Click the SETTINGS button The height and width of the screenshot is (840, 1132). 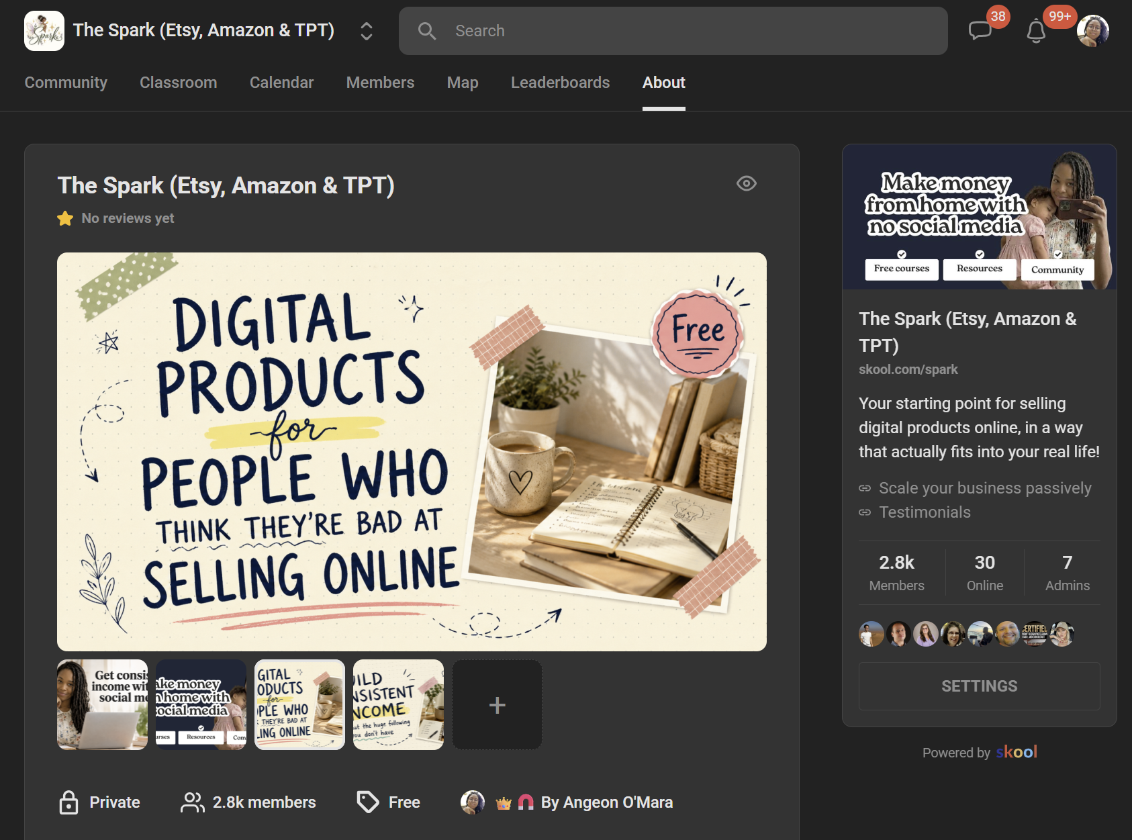coord(980,686)
